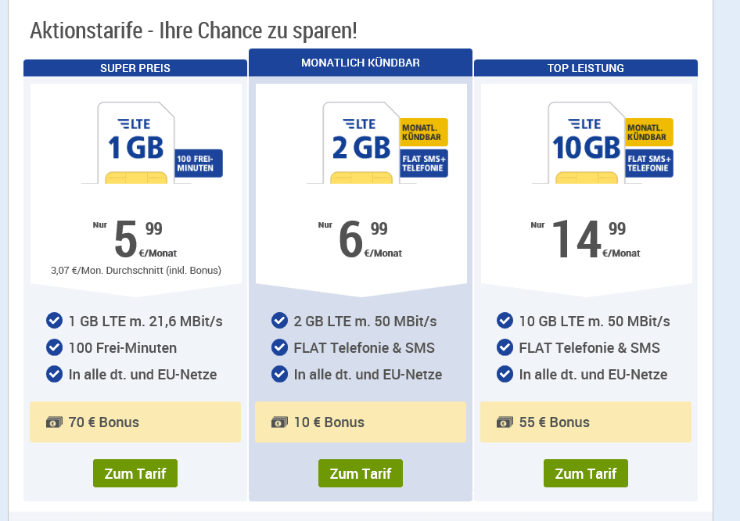740x521 pixels.
Task: Open Zum Tarif for the 14,99 € plan
Action: click(x=586, y=473)
